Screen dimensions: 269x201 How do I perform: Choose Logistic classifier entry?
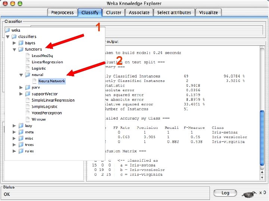tap(39, 68)
